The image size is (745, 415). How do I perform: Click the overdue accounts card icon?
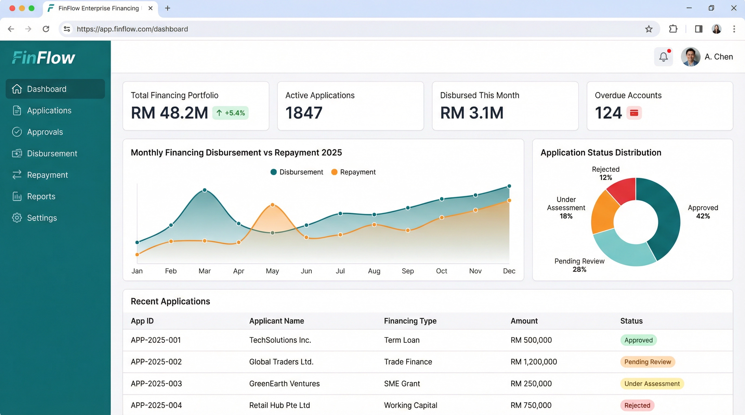coord(635,113)
